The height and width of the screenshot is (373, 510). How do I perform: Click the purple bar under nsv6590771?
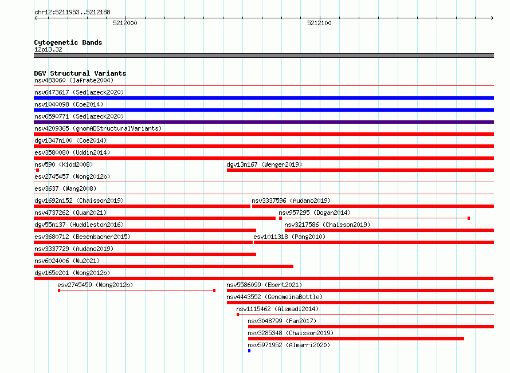pos(264,122)
